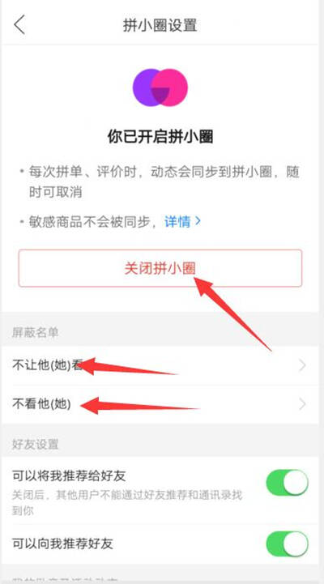Go back using the top-left arrow
This screenshot has width=324, height=584.
[19, 25]
